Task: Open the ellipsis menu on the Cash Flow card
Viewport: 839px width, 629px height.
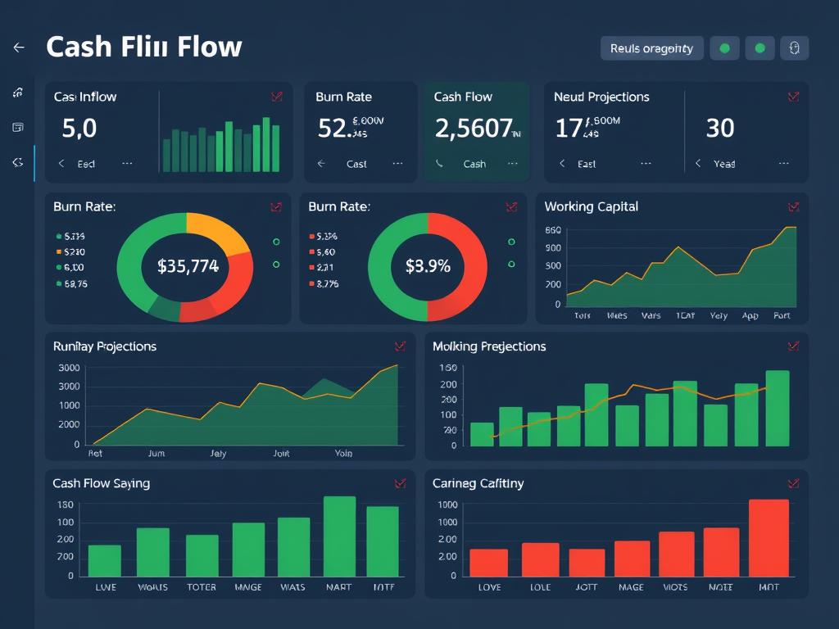Action: tap(514, 164)
